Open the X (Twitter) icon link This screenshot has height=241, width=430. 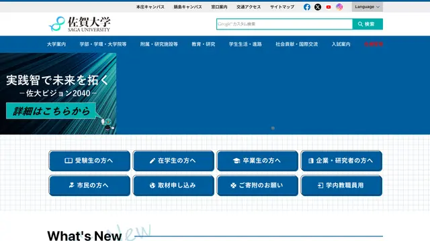[x=318, y=7]
